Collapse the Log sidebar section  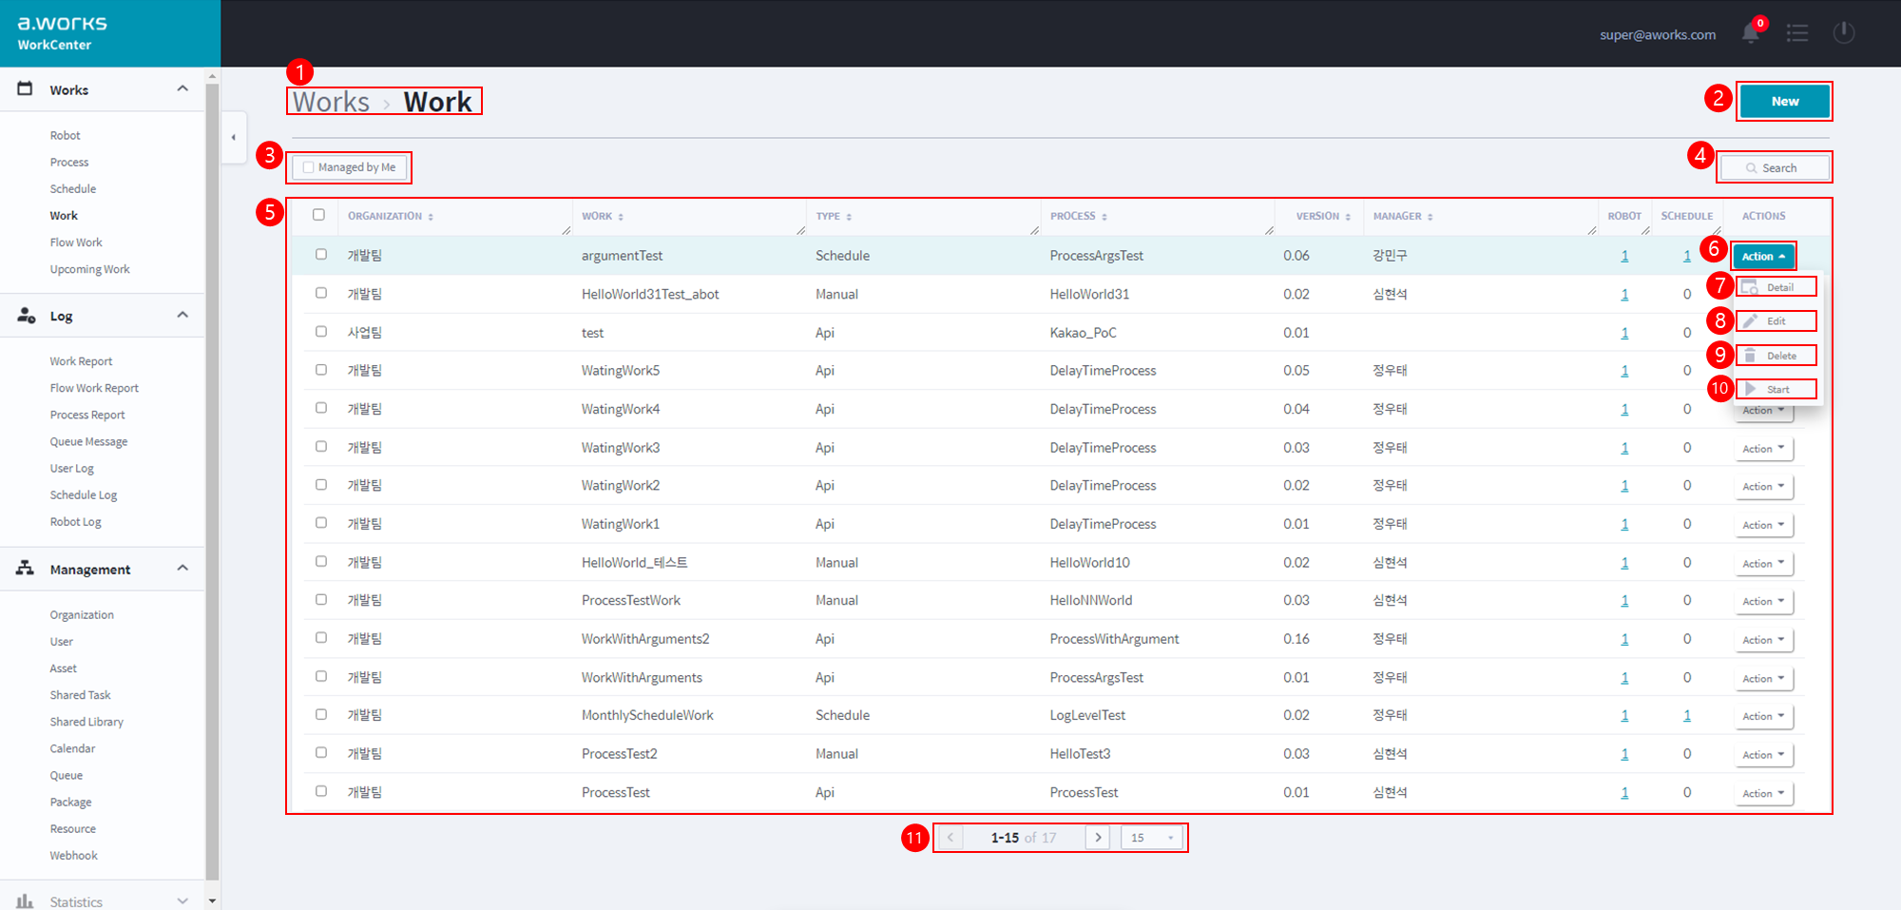(x=182, y=315)
